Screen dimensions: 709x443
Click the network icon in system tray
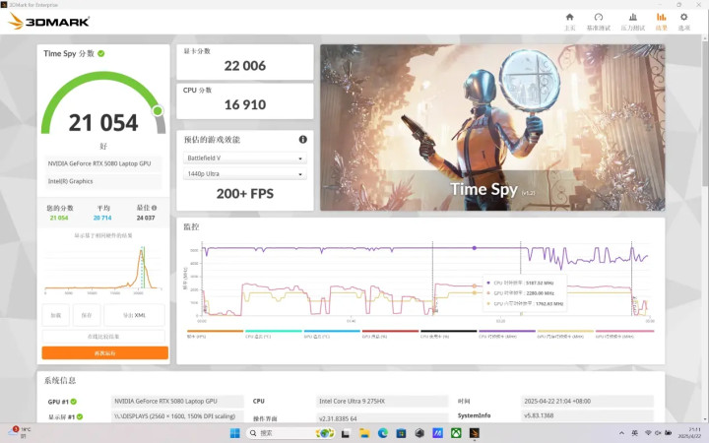648,433
